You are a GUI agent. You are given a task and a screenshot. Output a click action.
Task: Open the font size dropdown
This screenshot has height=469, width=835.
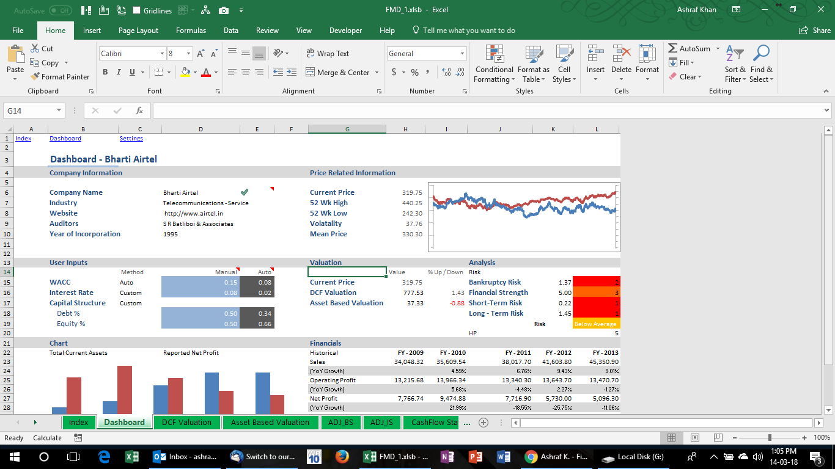tap(189, 54)
